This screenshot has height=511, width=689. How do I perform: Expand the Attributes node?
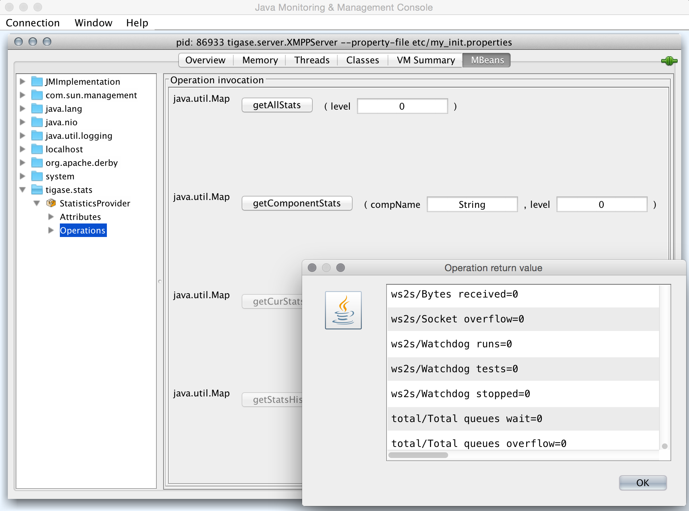[x=51, y=217]
